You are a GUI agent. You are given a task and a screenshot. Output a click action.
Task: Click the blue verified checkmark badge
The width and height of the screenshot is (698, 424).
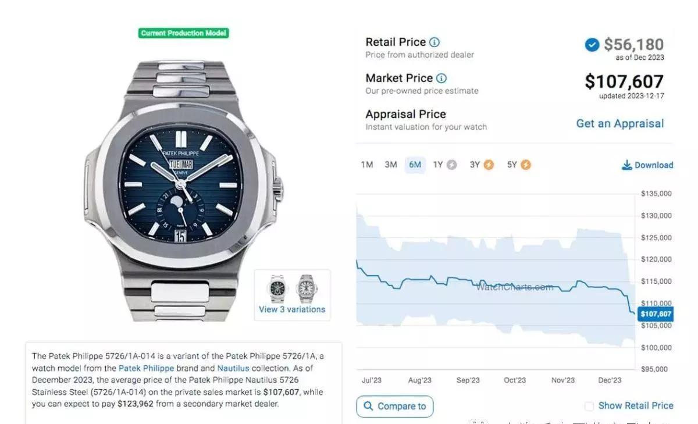pos(592,45)
